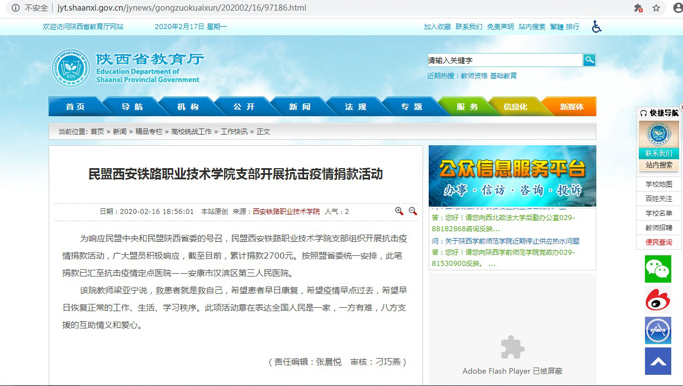Zoom out article text with minus magnifier

(x=412, y=211)
